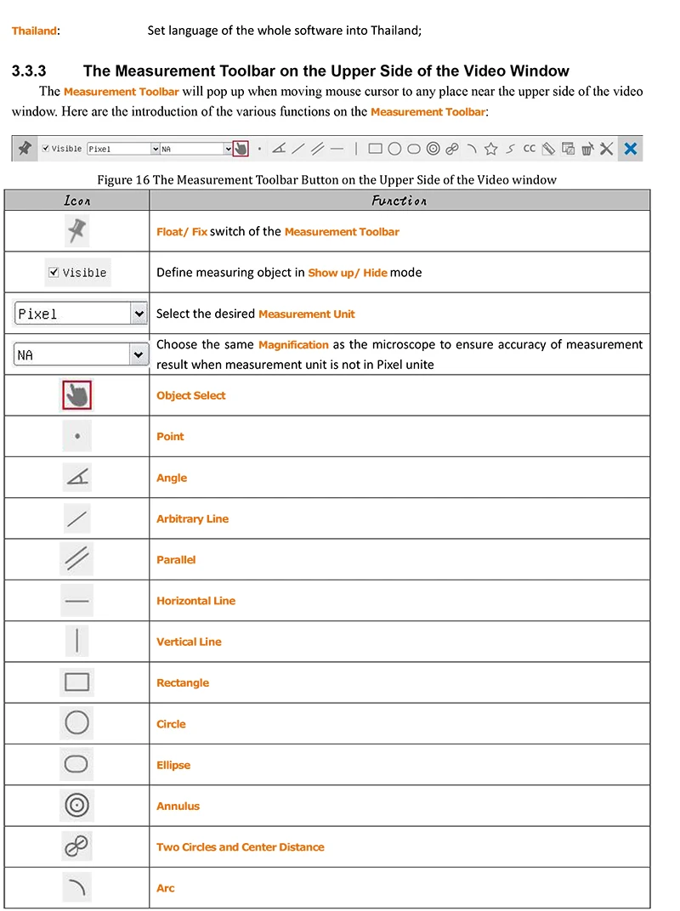Click the blue X close icon in the toolbar
This screenshot has height=911, width=680.
tap(631, 149)
